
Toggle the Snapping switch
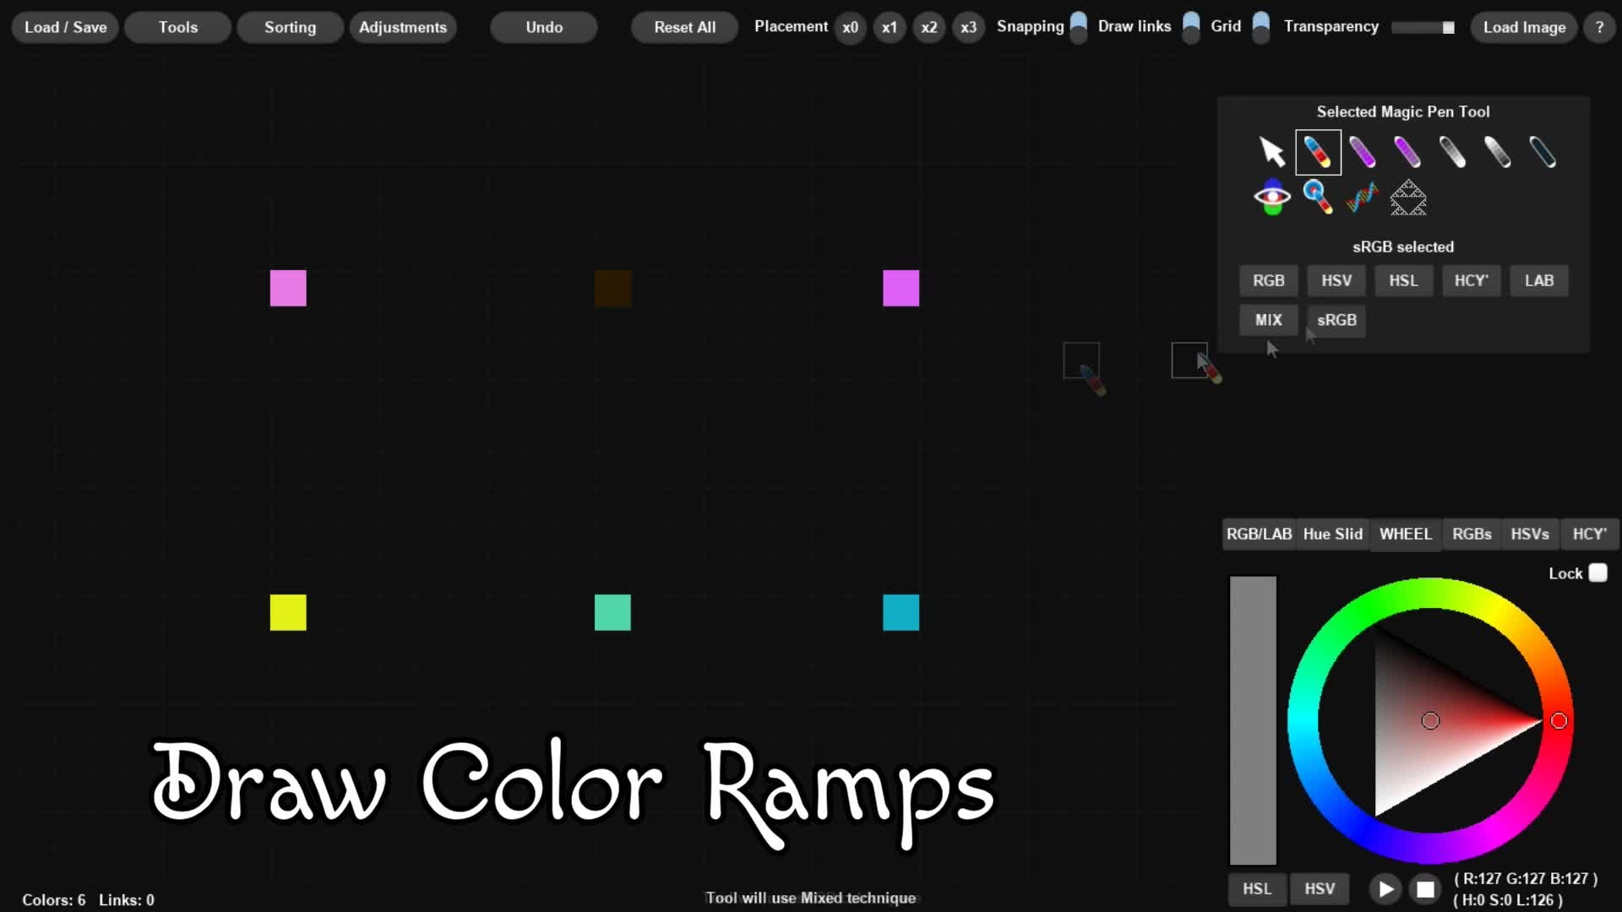coord(1079,27)
